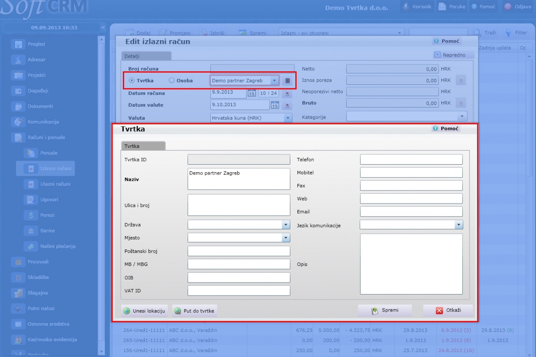The width and height of the screenshot is (536, 357).
Task: Open the Filter option
Action: click(x=516, y=33)
